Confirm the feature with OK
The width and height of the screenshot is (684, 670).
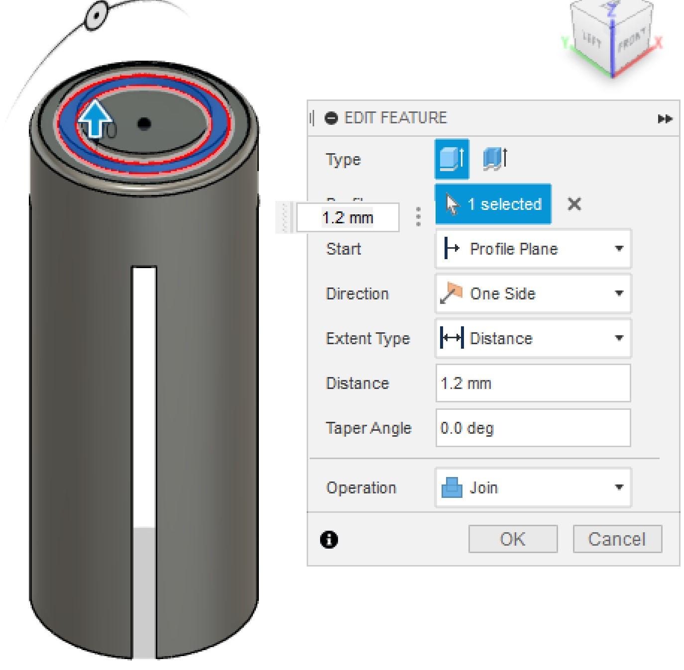tap(513, 539)
